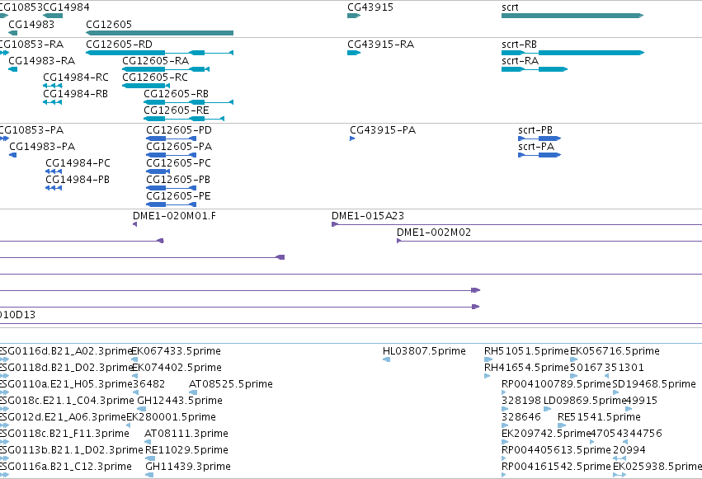Click transcript CG14984-RB label
Viewport: 702px width, 479px height.
pos(75,94)
